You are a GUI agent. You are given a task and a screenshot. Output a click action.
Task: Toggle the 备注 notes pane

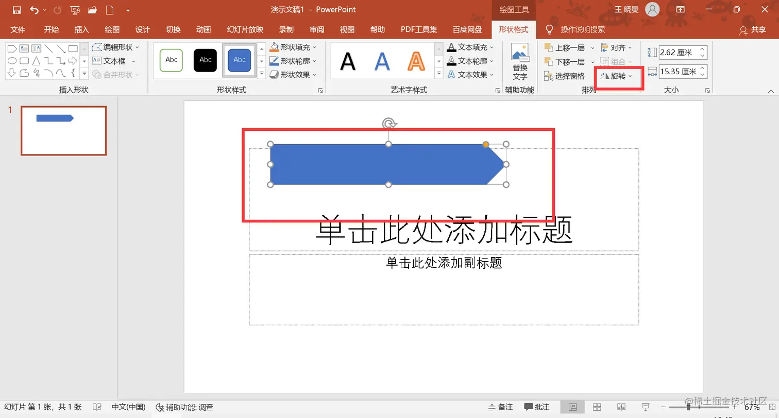pos(500,407)
